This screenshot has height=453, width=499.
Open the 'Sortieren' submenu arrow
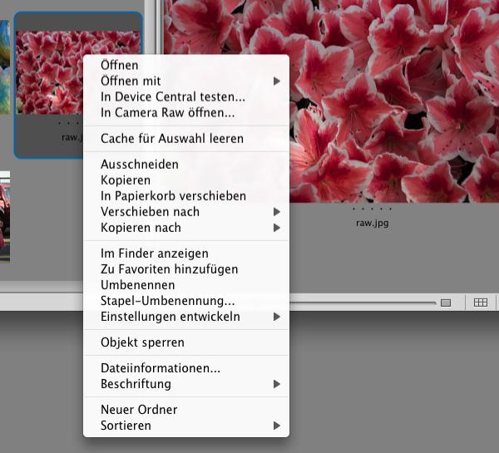(x=276, y=426)
